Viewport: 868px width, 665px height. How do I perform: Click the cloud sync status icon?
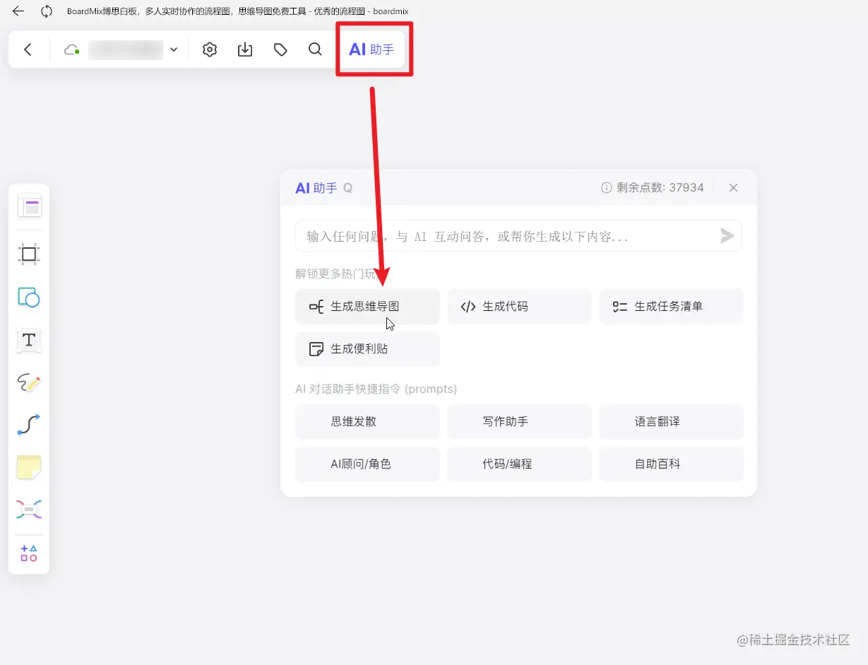tap(71, 49)
